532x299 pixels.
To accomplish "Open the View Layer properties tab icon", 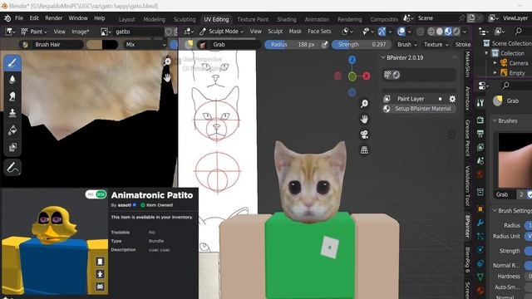I will [480, 147].
